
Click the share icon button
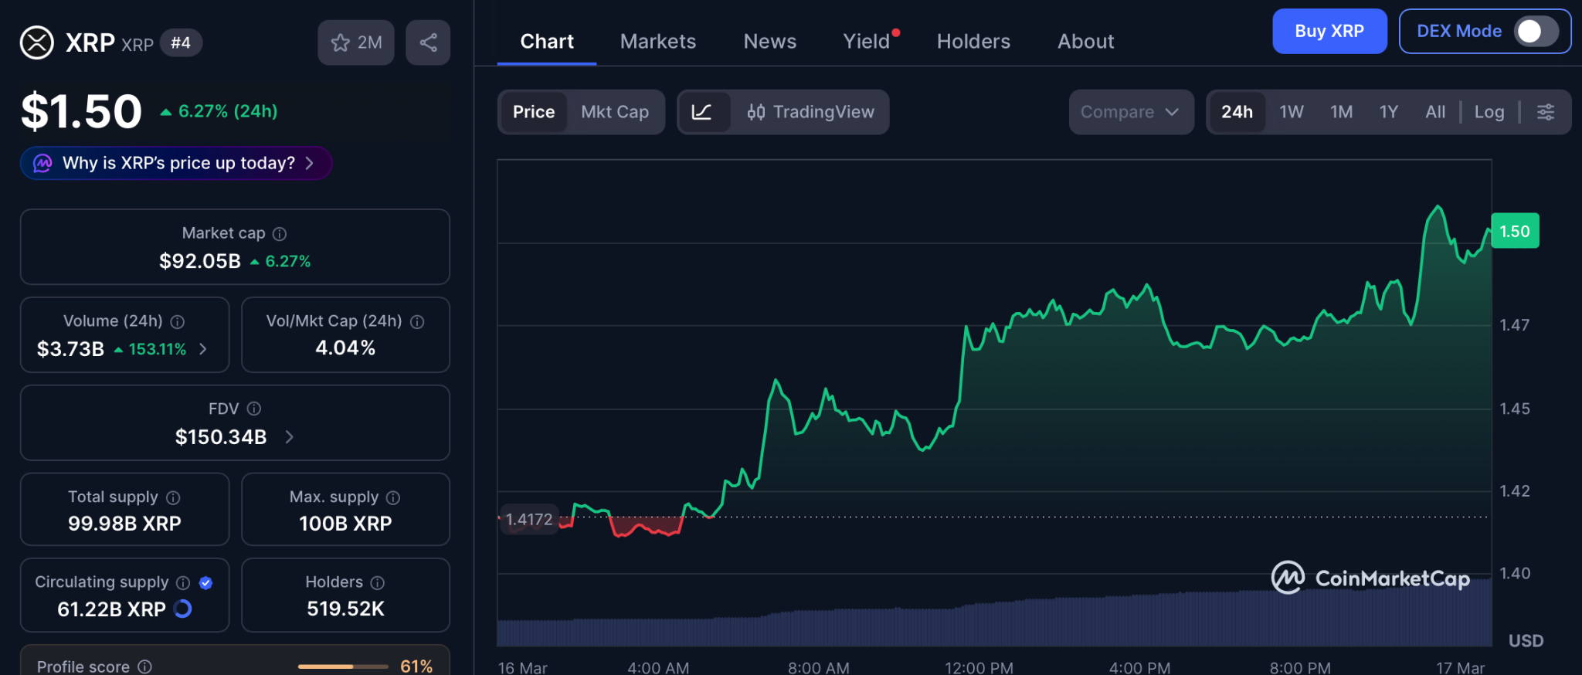click(x=428, y=42)
